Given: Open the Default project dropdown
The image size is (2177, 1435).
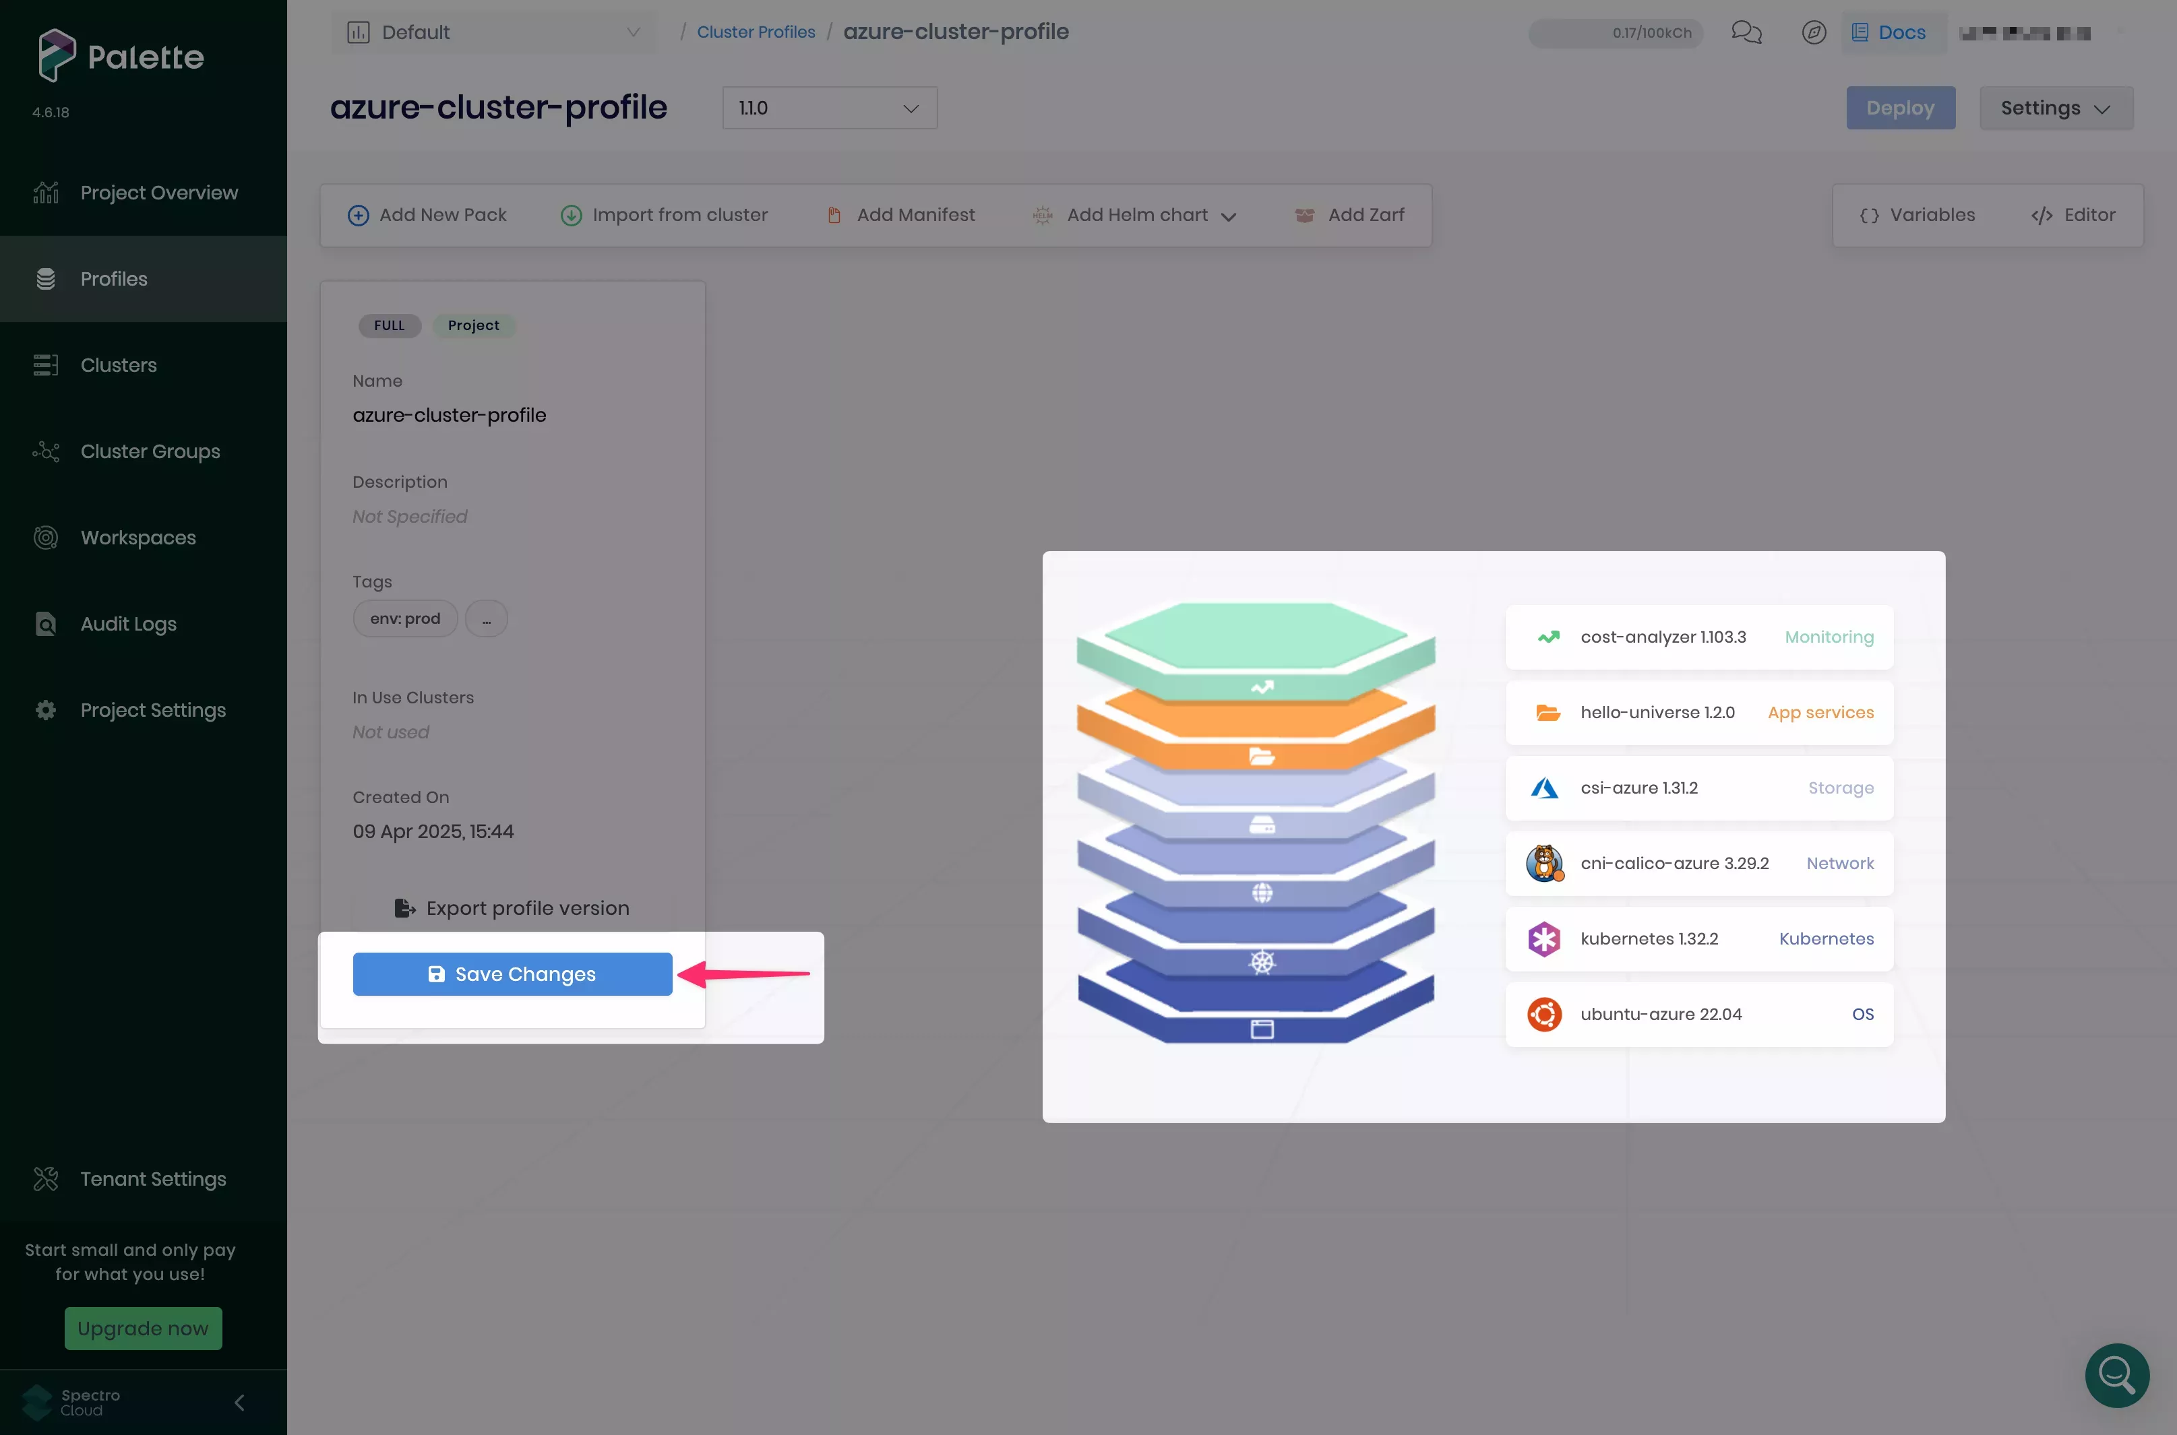Looking at the screenshot, I should 493,32.
